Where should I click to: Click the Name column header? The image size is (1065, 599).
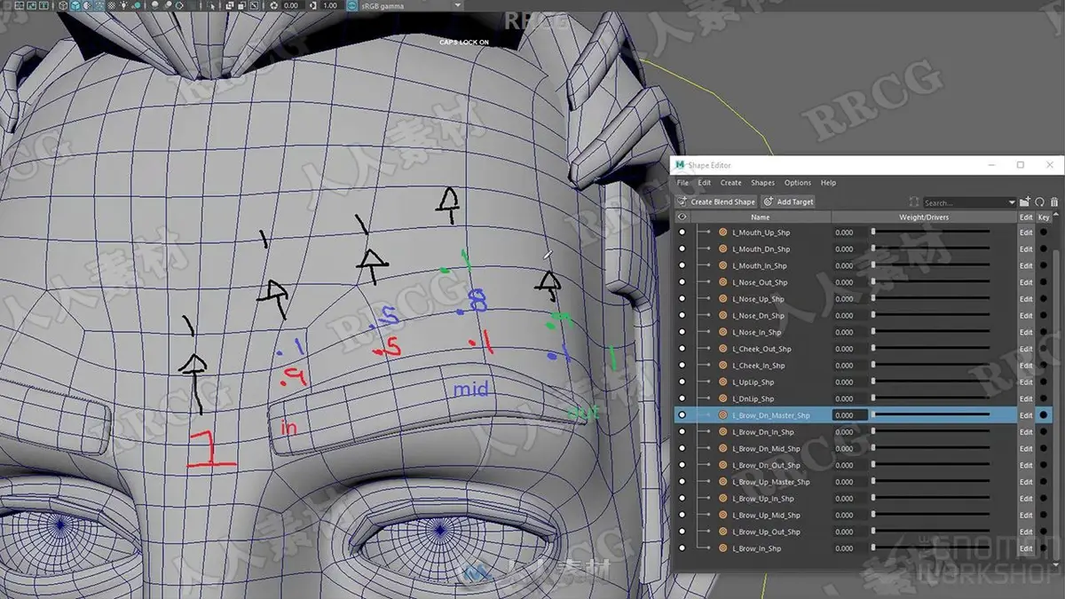click(x=761, y=217)
